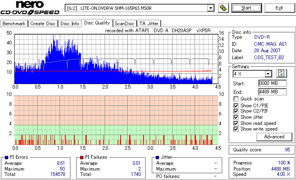Click PI Errors total 154578
296x180 pixels.
[58, 174]
